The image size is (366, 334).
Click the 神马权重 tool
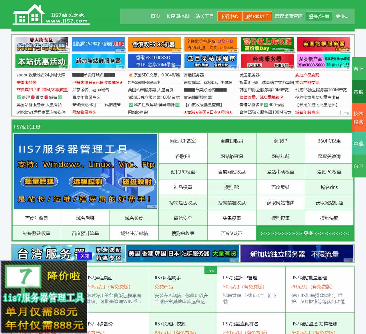point(183,187)
